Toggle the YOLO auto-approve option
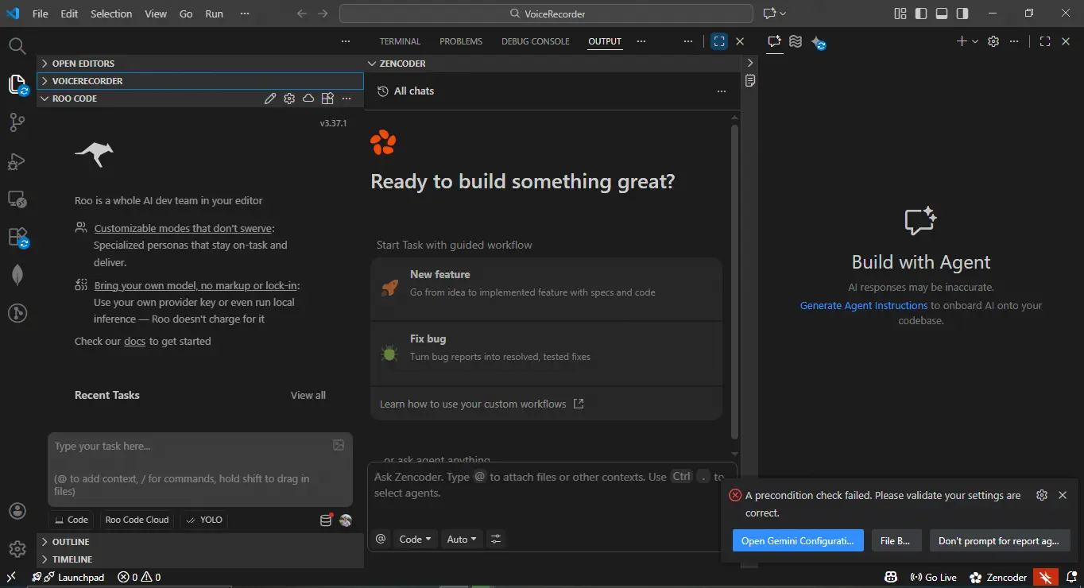 [x=203, y=520]
